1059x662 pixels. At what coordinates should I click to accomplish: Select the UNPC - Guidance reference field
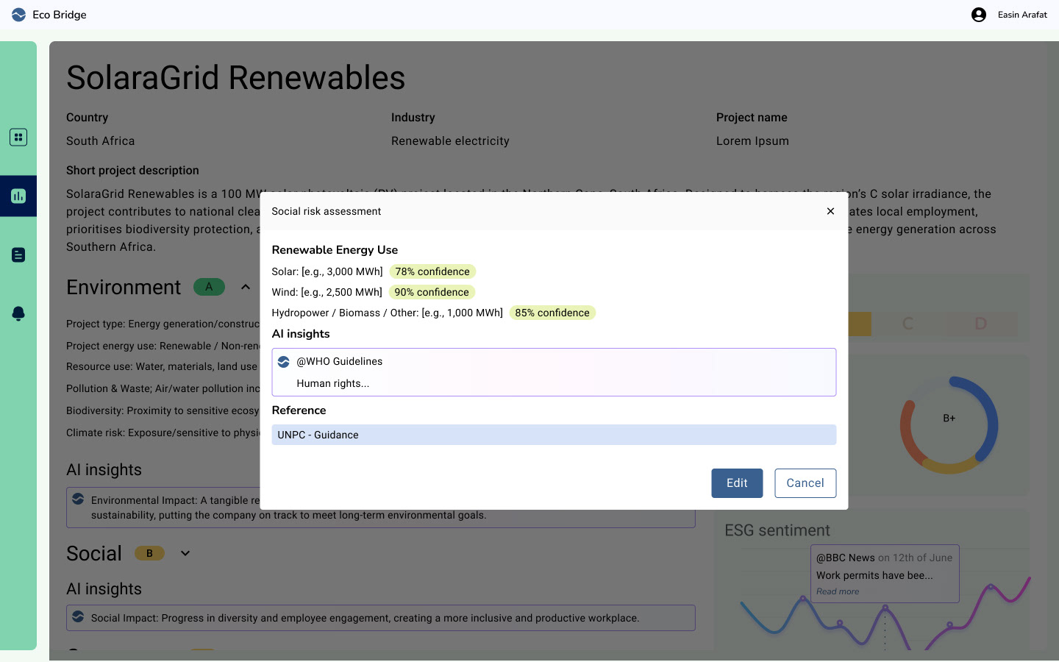click(554, 435)
